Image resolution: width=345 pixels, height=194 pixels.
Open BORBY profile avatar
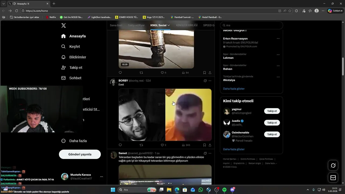[x=113, y=82]
